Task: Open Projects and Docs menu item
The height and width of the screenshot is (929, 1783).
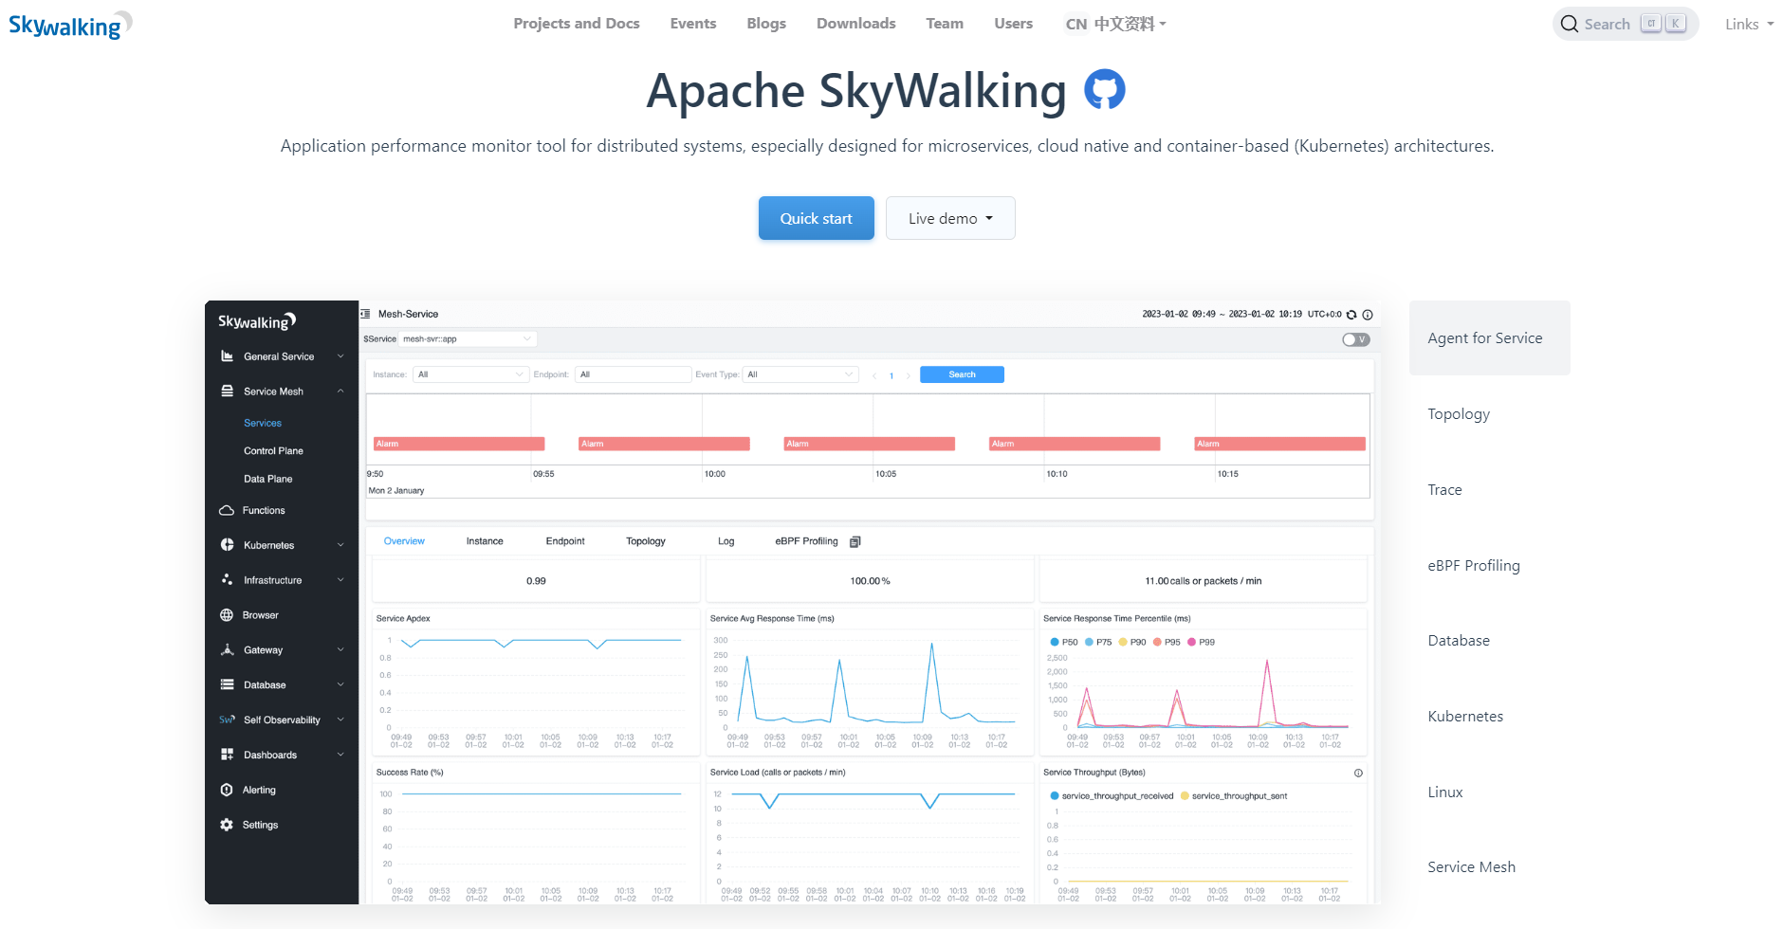Action: [577, 24]
